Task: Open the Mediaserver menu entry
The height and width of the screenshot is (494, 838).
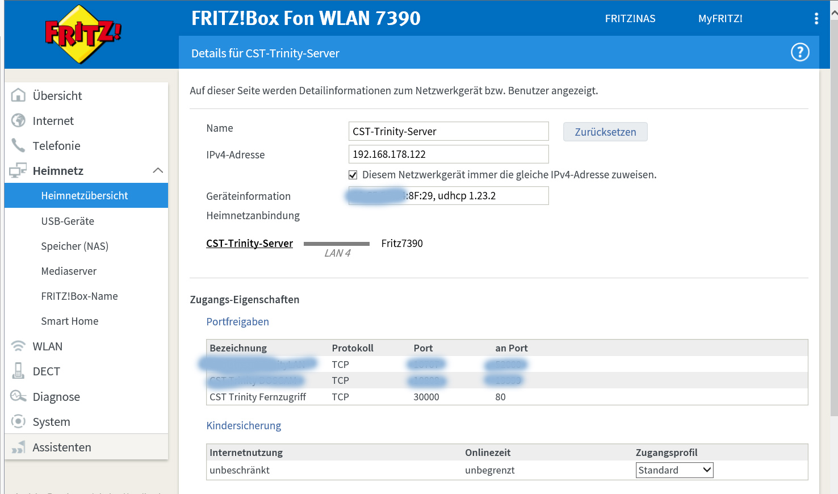Action: click(69, 271)
